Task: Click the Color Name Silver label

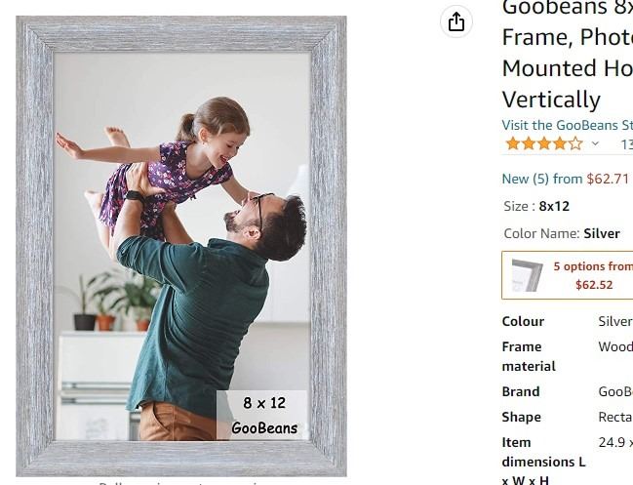Action: click(562, 233)
